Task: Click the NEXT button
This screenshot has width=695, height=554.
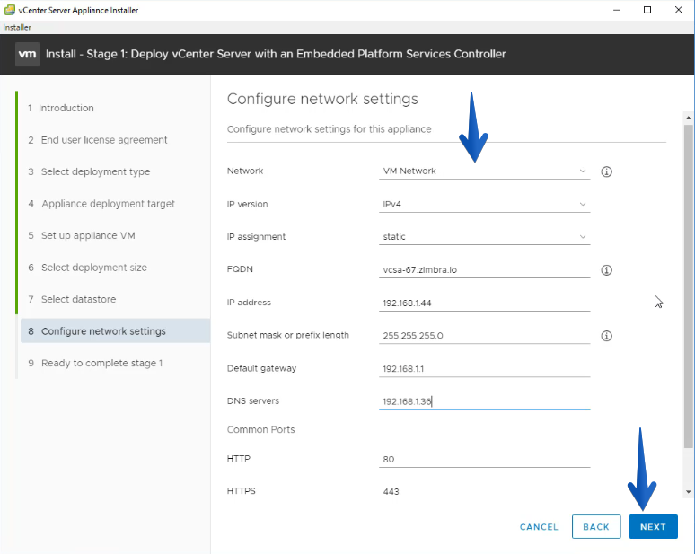Action: pos(653,526)
